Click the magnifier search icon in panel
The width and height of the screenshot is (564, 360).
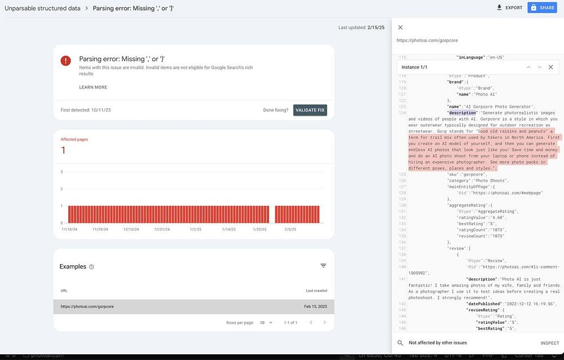[400, 343]
